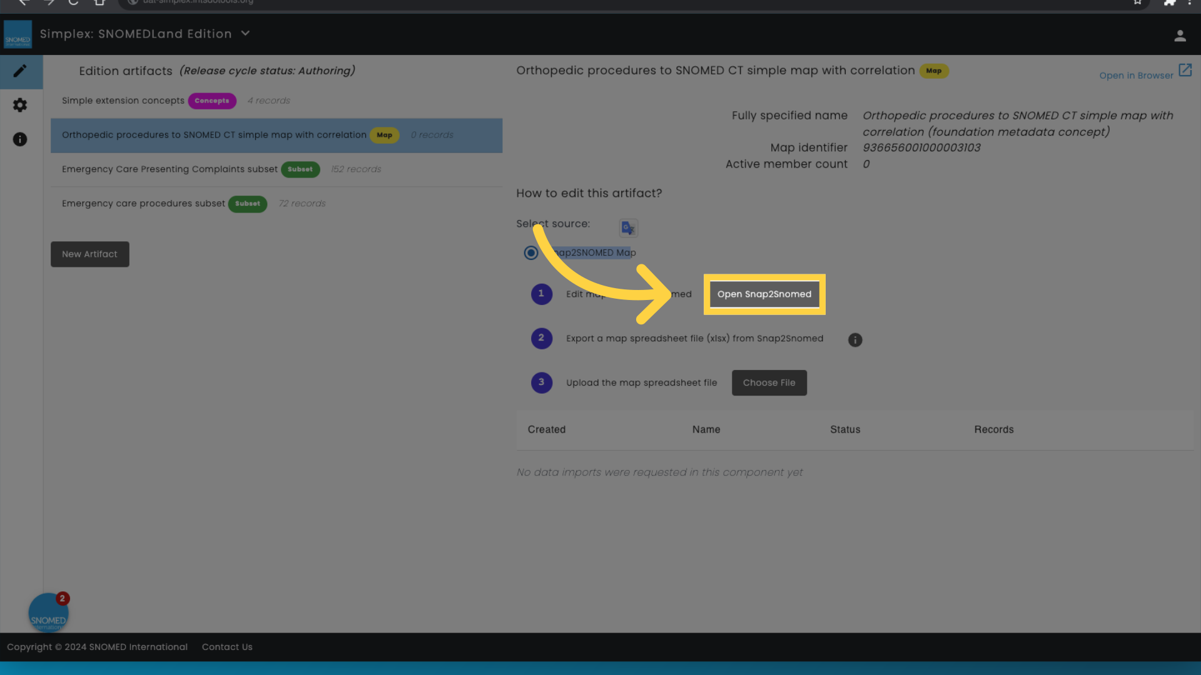Screen dimensions: 1201x675
Task: Click the SNOMED logo in header
Action: click(18, 34)
